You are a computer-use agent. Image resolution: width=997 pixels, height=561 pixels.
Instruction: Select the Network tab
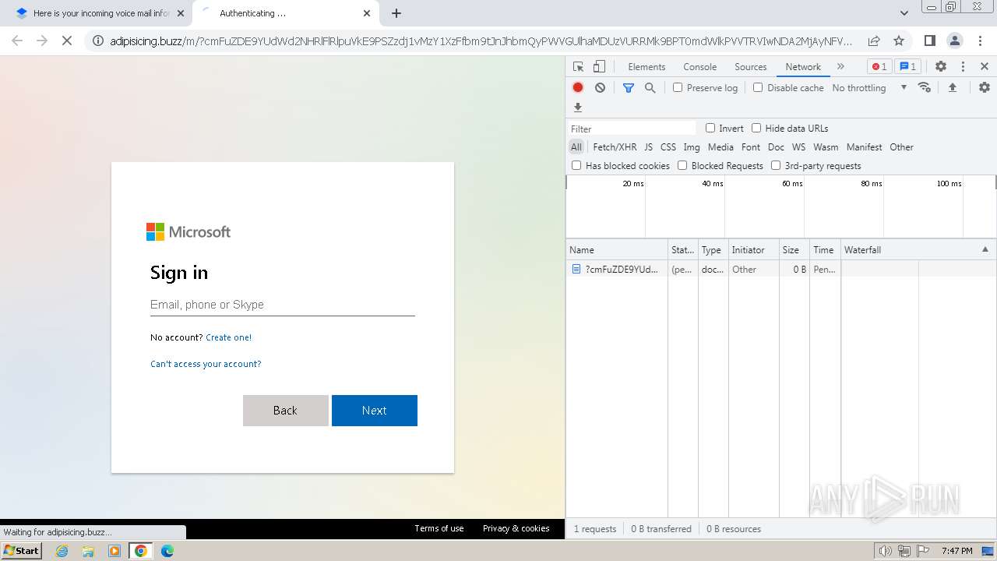803,67
